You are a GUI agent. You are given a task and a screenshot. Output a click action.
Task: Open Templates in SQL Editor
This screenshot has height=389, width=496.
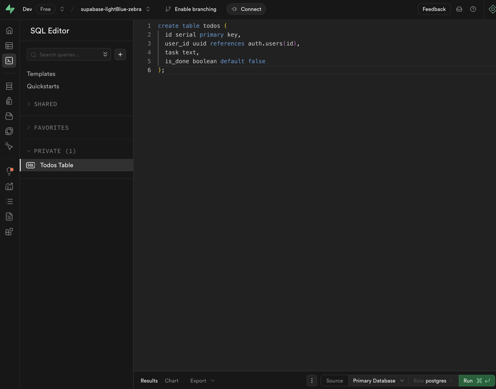[41, 74]
